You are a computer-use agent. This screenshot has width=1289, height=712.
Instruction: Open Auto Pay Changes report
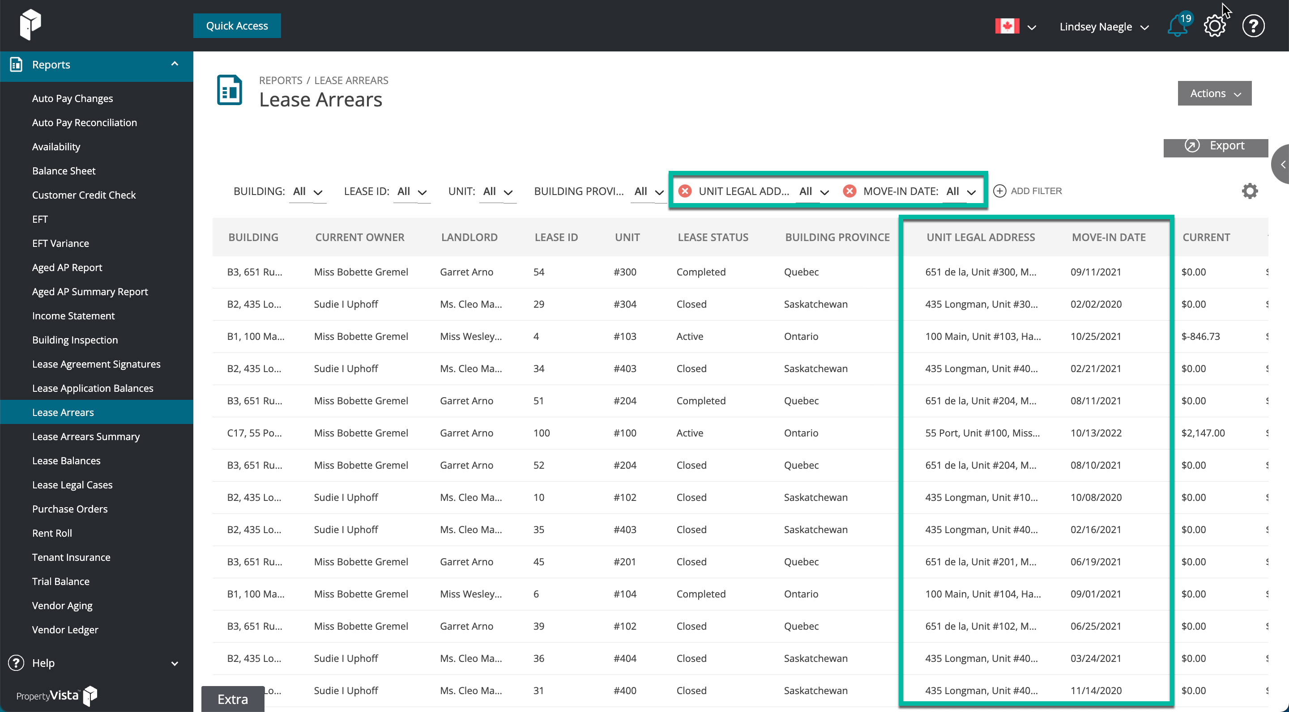coord(73,98)
